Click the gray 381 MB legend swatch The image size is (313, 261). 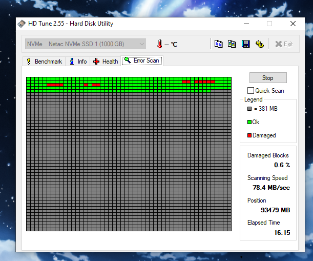pos(249,109)
